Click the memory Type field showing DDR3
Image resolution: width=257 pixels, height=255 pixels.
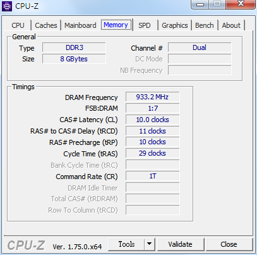(x=74, y=47)
